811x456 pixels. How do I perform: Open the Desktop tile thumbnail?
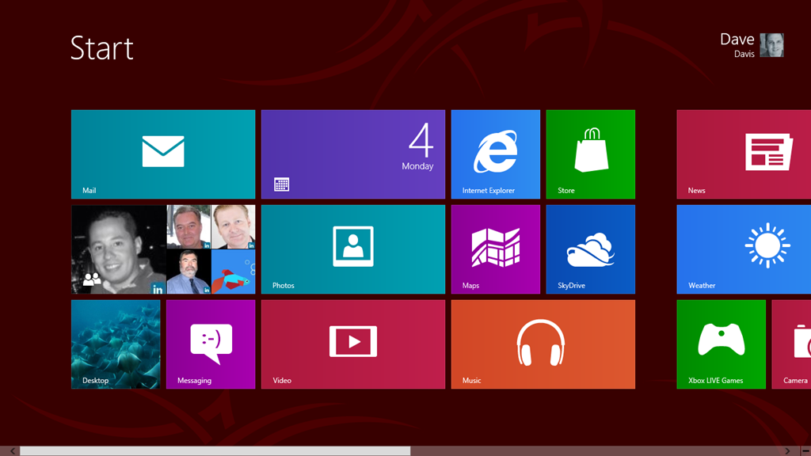click(x=116, y=344)
